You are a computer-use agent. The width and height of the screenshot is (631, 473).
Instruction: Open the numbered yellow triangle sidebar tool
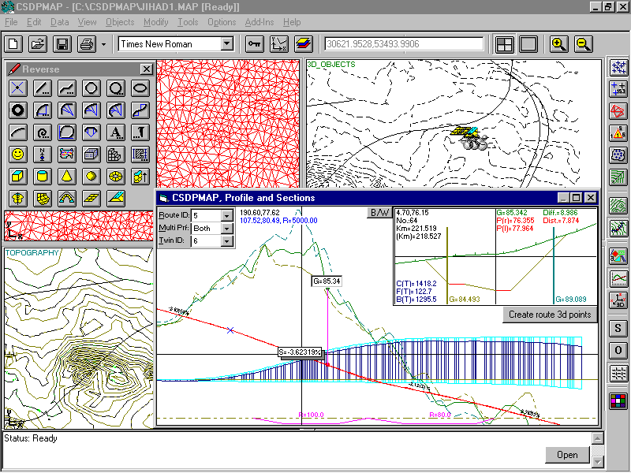(618, 133)
